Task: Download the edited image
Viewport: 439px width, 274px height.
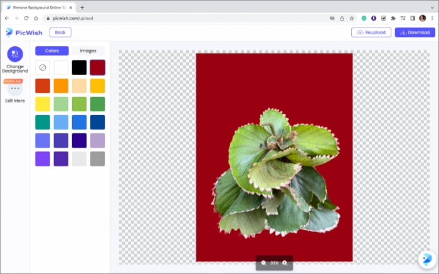Action: pyautogui.click(x=415, y=33)
